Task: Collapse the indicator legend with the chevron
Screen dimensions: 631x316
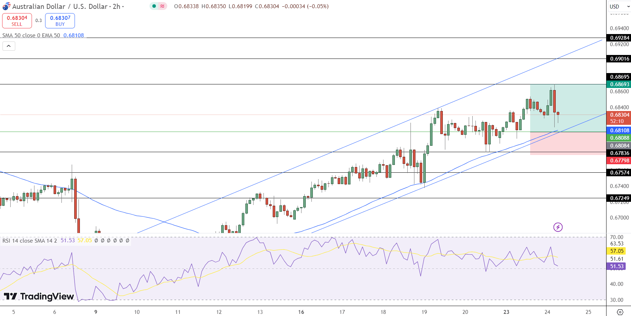Action: click(x=9, y=46)
